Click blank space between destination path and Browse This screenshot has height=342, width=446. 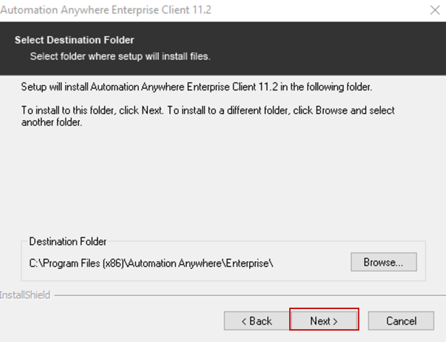point(311,263)
